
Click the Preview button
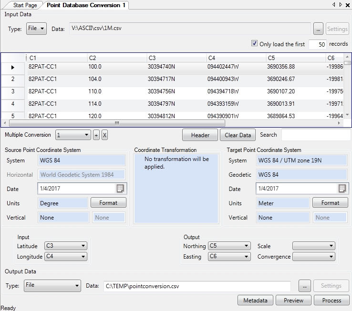coord(293,300)
